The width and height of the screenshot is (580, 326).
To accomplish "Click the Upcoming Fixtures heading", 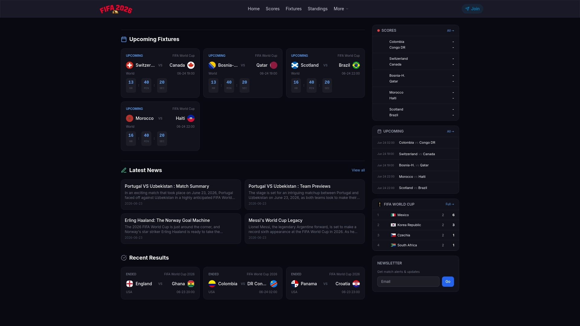I will tap(154, 39).
